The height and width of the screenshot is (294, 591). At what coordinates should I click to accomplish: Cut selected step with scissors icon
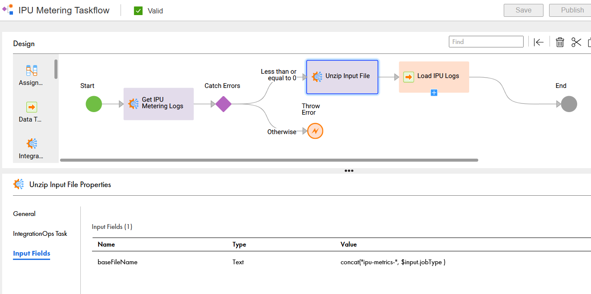pyautogui.click(x=576, y=42)
